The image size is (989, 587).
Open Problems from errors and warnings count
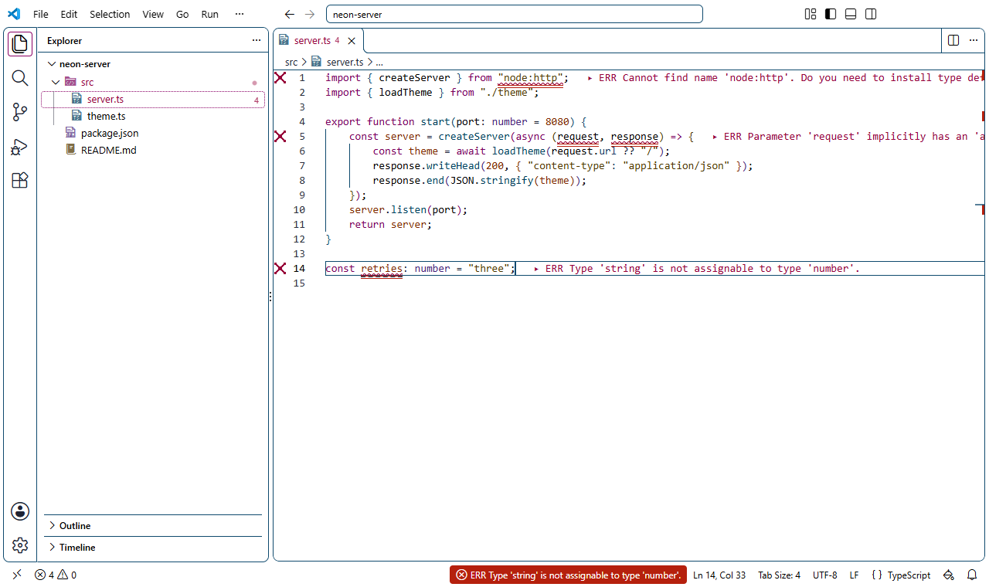coord(56,575)
